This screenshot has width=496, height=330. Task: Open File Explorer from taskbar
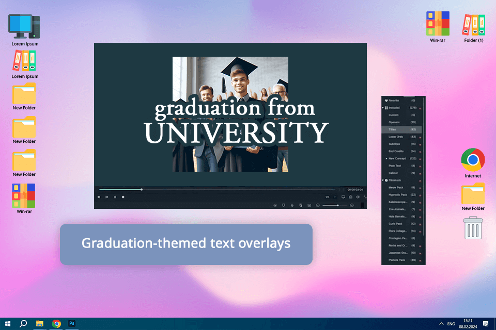click(x=40, y=324)
